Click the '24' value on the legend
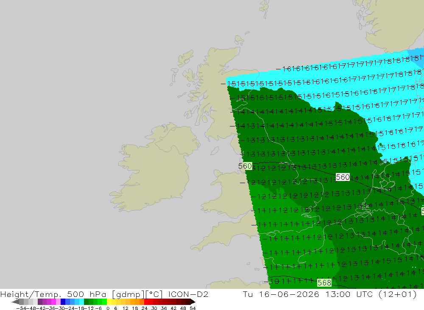 click(145, 308)
